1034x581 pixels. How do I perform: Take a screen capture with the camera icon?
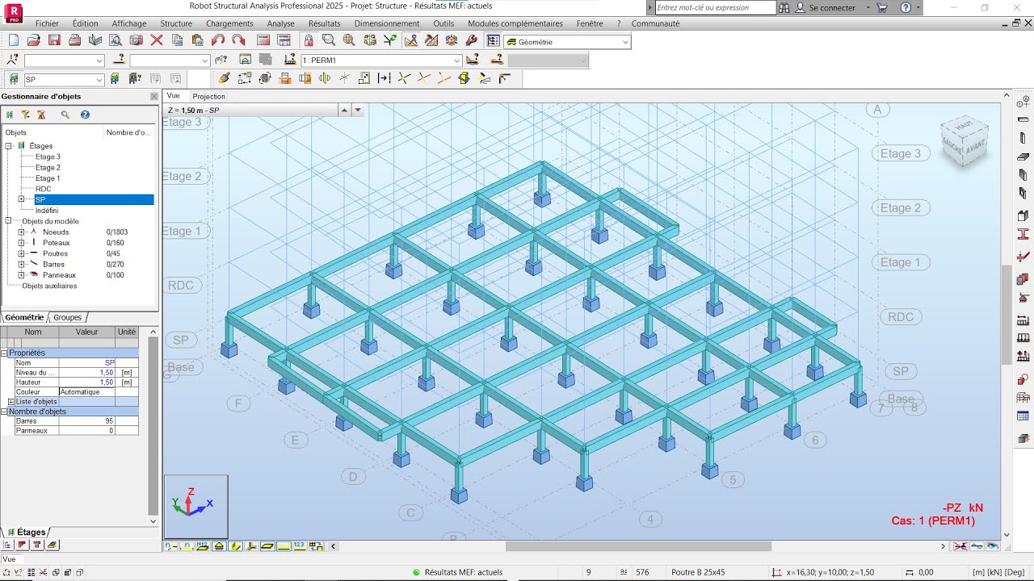tap(137, 40)
